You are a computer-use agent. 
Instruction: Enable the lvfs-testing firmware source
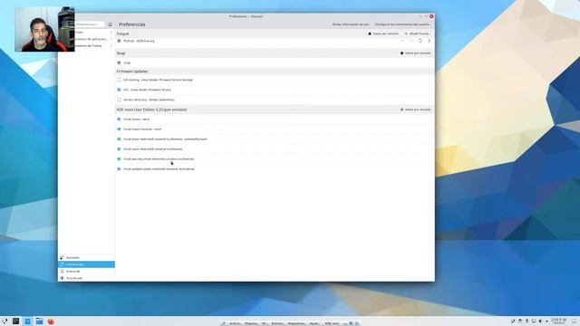(x=119, y=80)
